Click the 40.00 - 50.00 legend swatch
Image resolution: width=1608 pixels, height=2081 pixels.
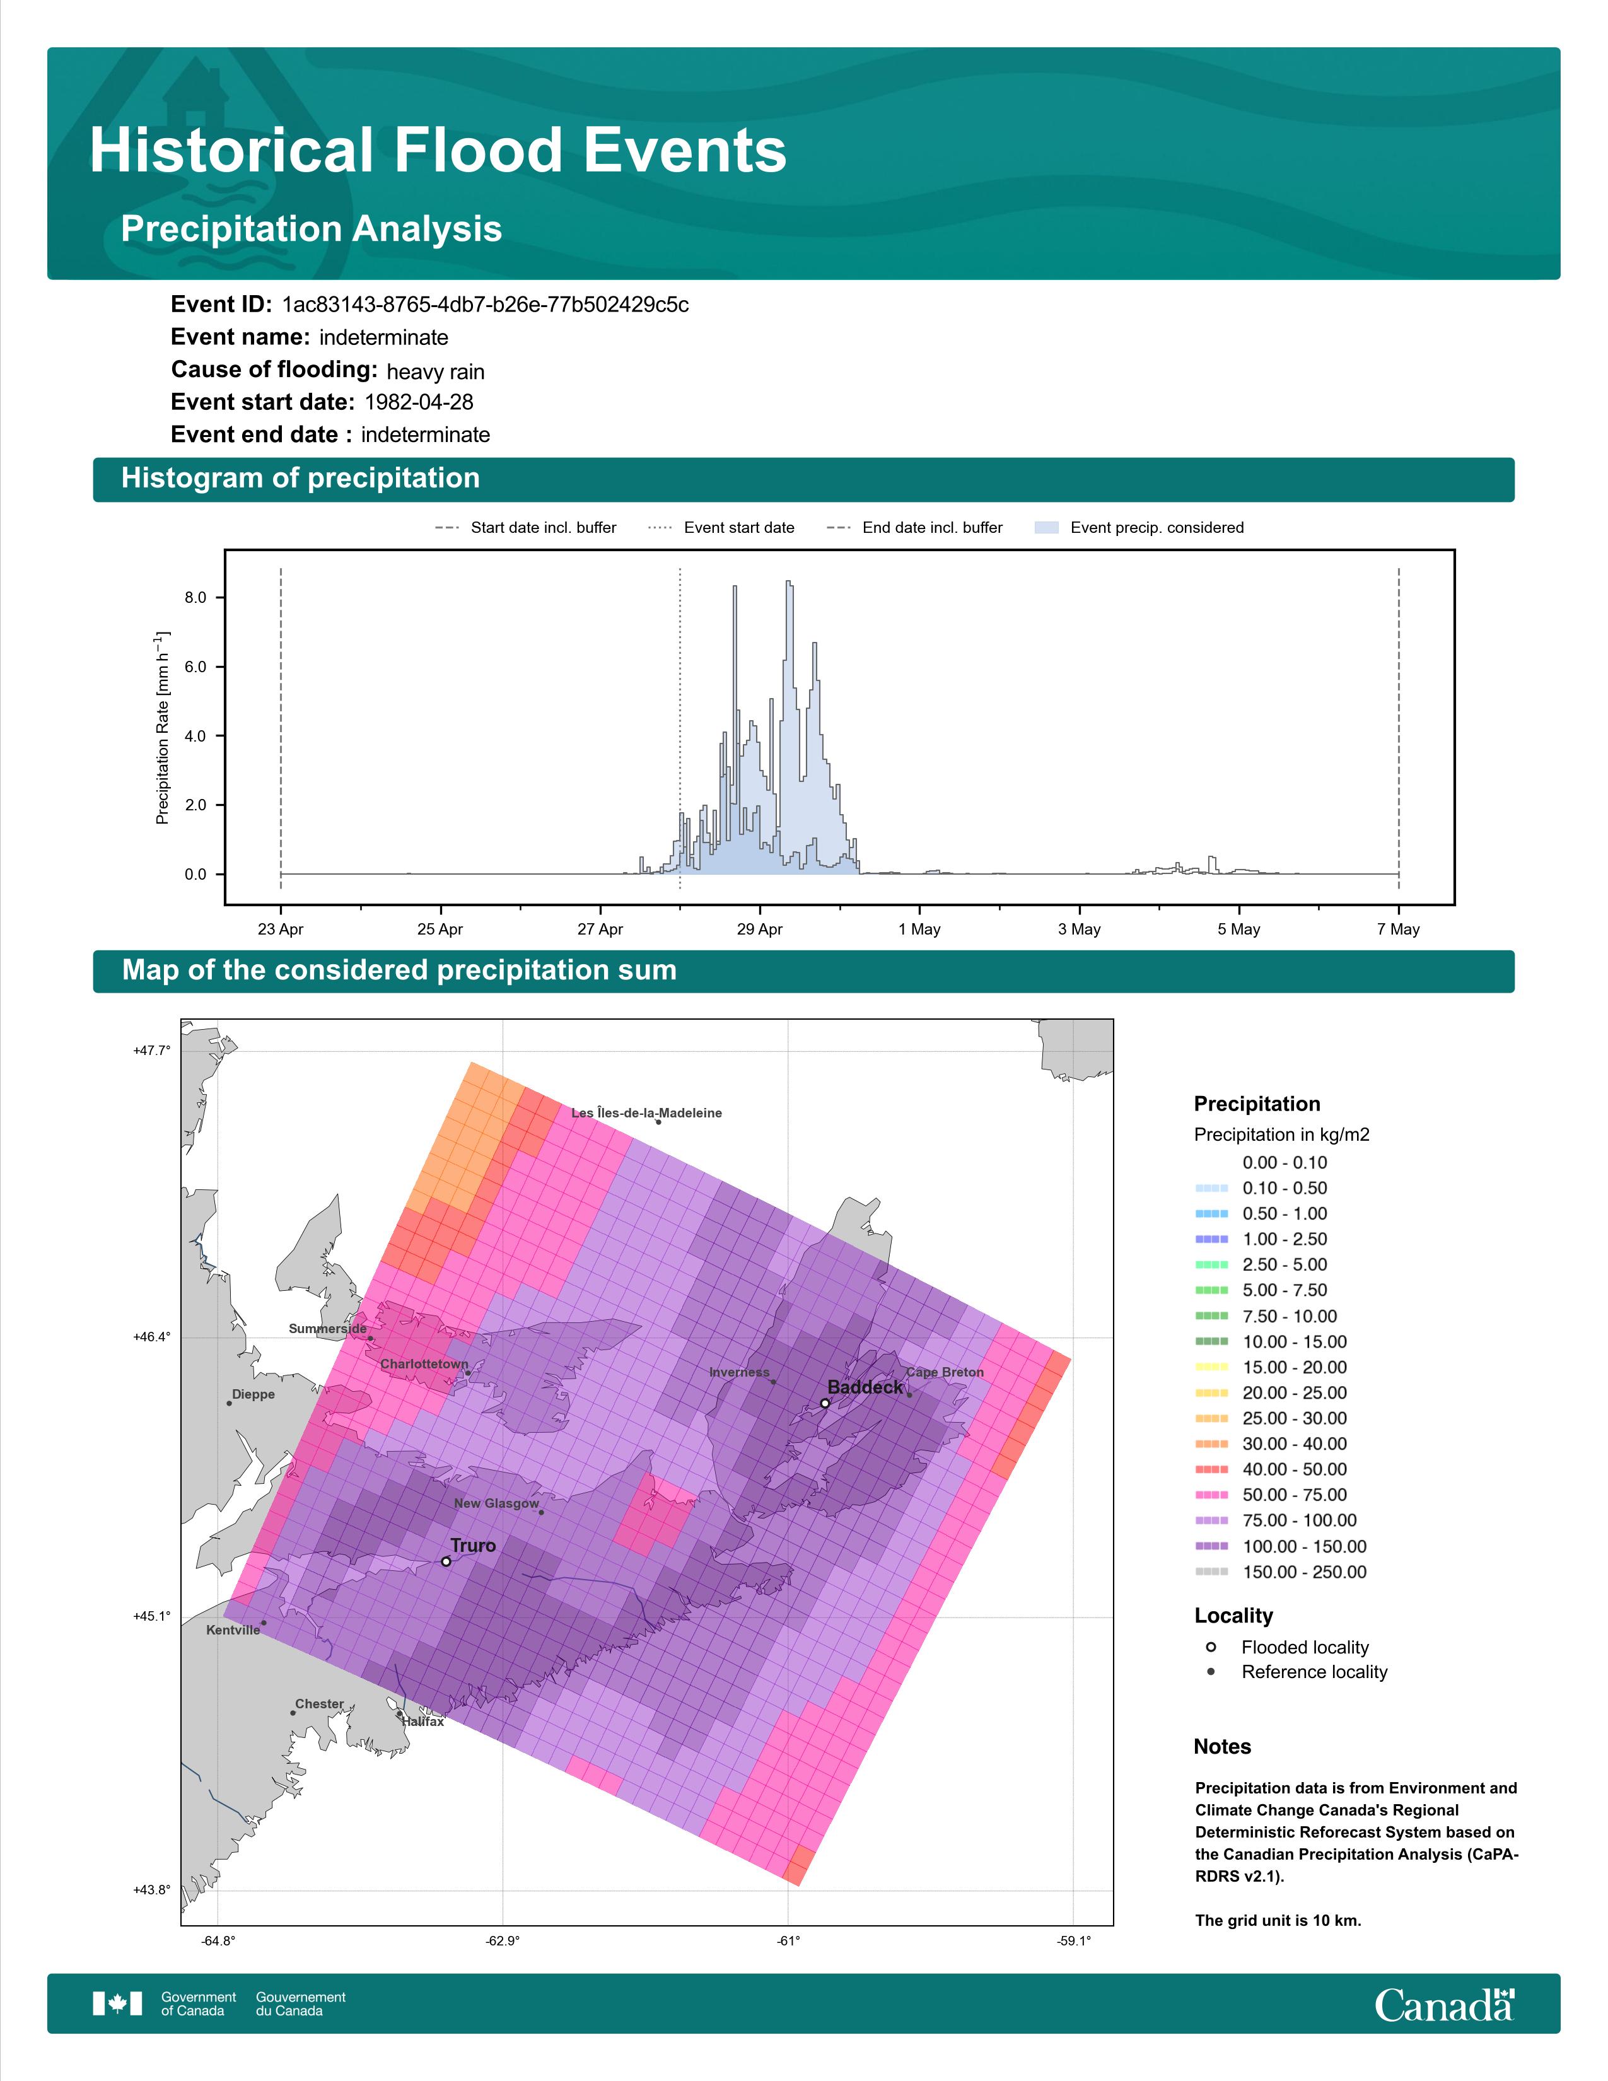click(1212, 1470)
